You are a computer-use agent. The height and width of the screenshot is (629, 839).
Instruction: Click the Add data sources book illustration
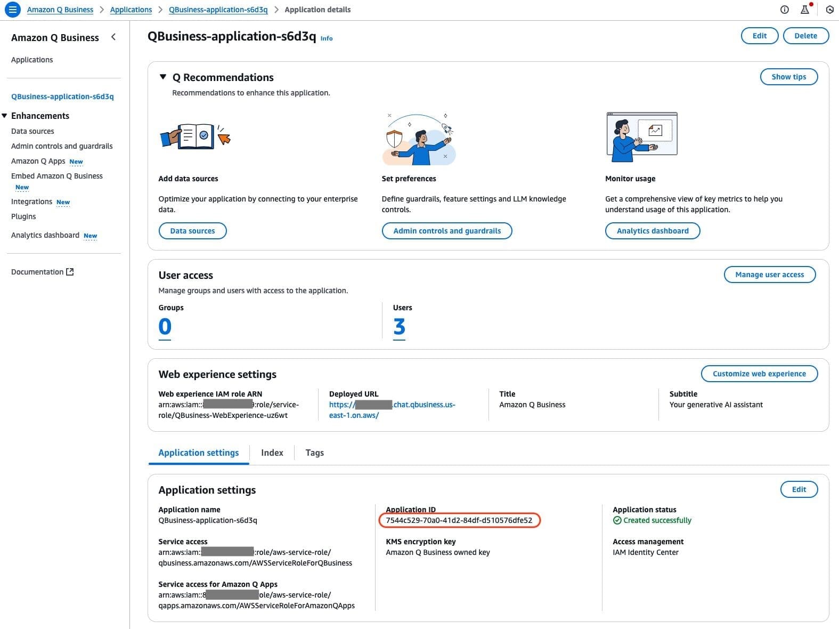click(196, 136)
